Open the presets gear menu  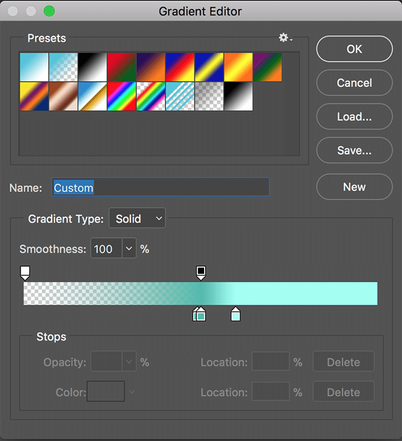point(285,38)
